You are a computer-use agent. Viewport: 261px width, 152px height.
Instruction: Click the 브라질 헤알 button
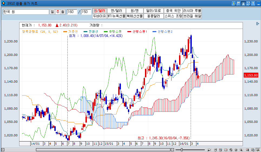[192, 16]
